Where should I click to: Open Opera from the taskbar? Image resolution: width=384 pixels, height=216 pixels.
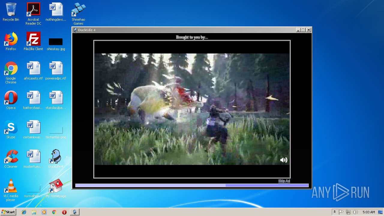click(64, 212)
